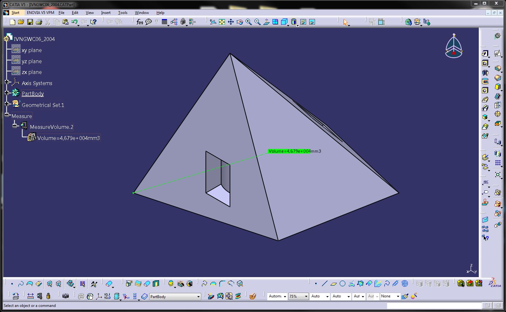The width and height of the screenshot is (506, 312).
Task: Open the Insert menu
Action: pyautogui.click(x=106, y=13)
